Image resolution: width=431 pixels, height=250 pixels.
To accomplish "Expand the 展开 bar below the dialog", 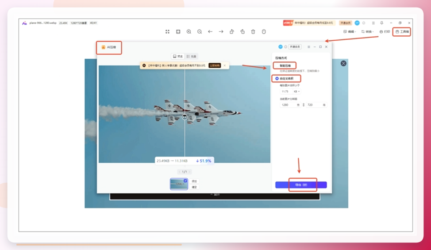I will (x=215, y=195).
